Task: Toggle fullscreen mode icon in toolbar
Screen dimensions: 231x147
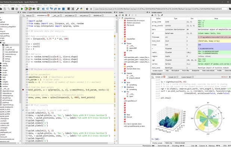Action: 73,9
